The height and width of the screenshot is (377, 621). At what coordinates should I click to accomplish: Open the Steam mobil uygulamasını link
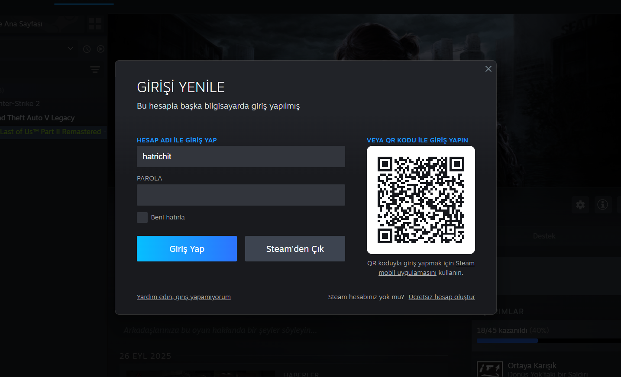427,268
